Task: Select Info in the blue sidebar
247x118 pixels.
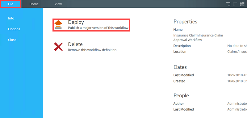Action: click(11, 18)
